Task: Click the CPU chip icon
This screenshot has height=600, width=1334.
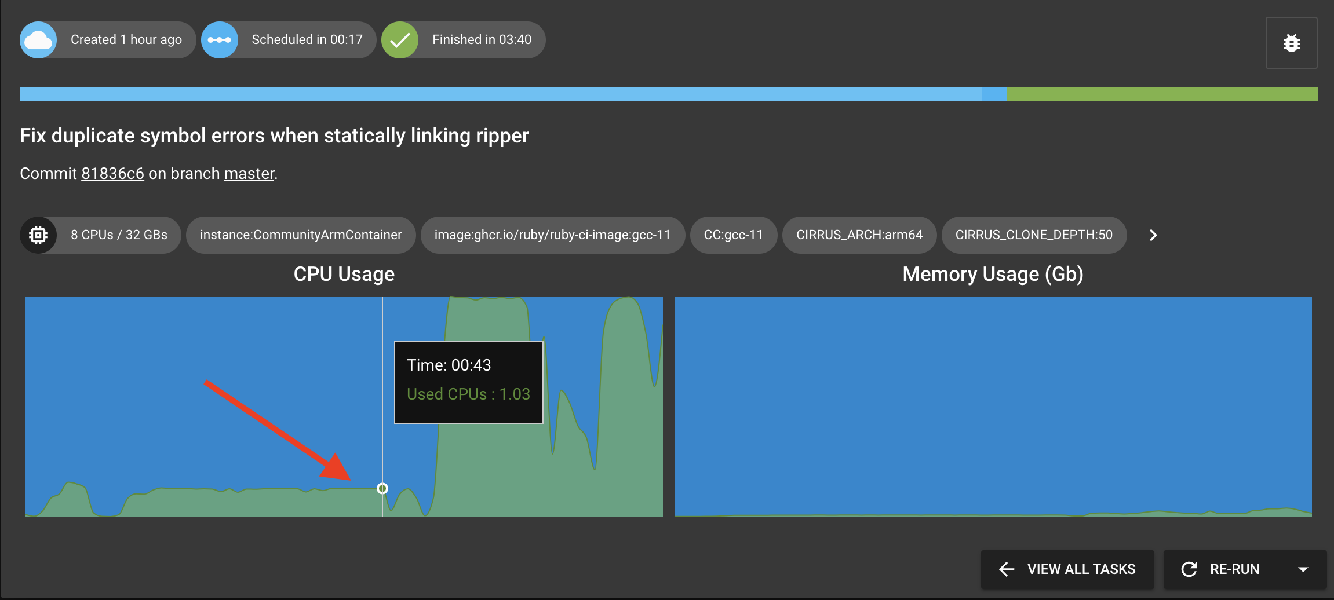Action: pos(38,235)
